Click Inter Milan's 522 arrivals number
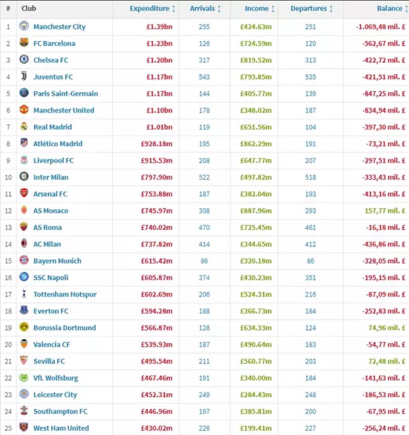This screenshot has height=435, width=409. click(204, 177)
